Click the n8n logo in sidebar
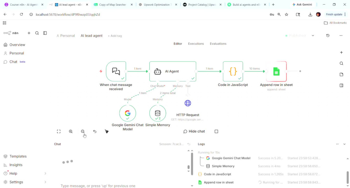Screen dimensions: 350x188 11,33
